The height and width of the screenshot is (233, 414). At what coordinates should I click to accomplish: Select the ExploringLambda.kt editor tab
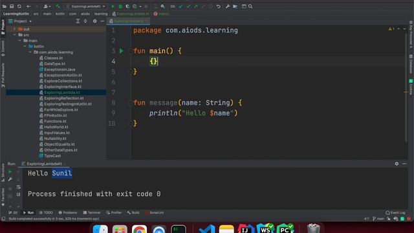[x=129, y=21]
